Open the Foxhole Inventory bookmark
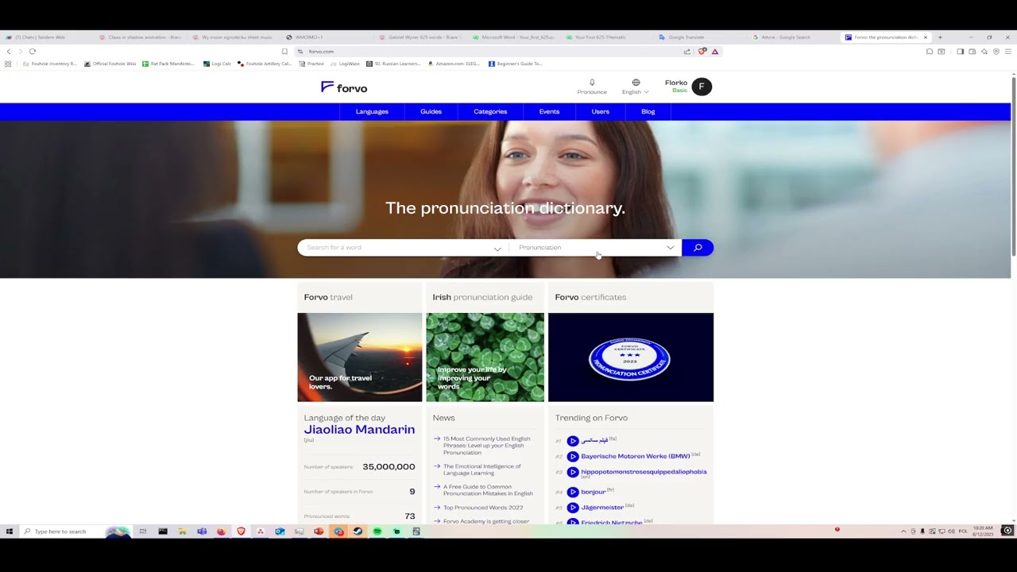Viewport: 1017px width, 572px height. tap(49, 64)
